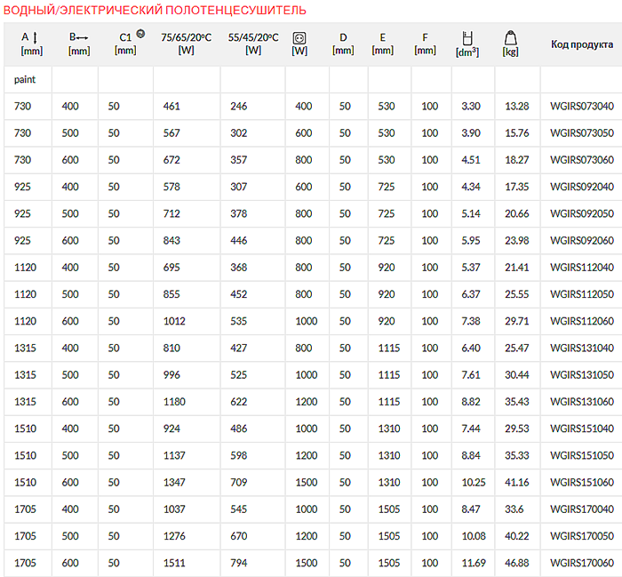The height and width of the screenshot is (577, 622).
Task: Click the weight value 41.16
Action: [517, 482]
